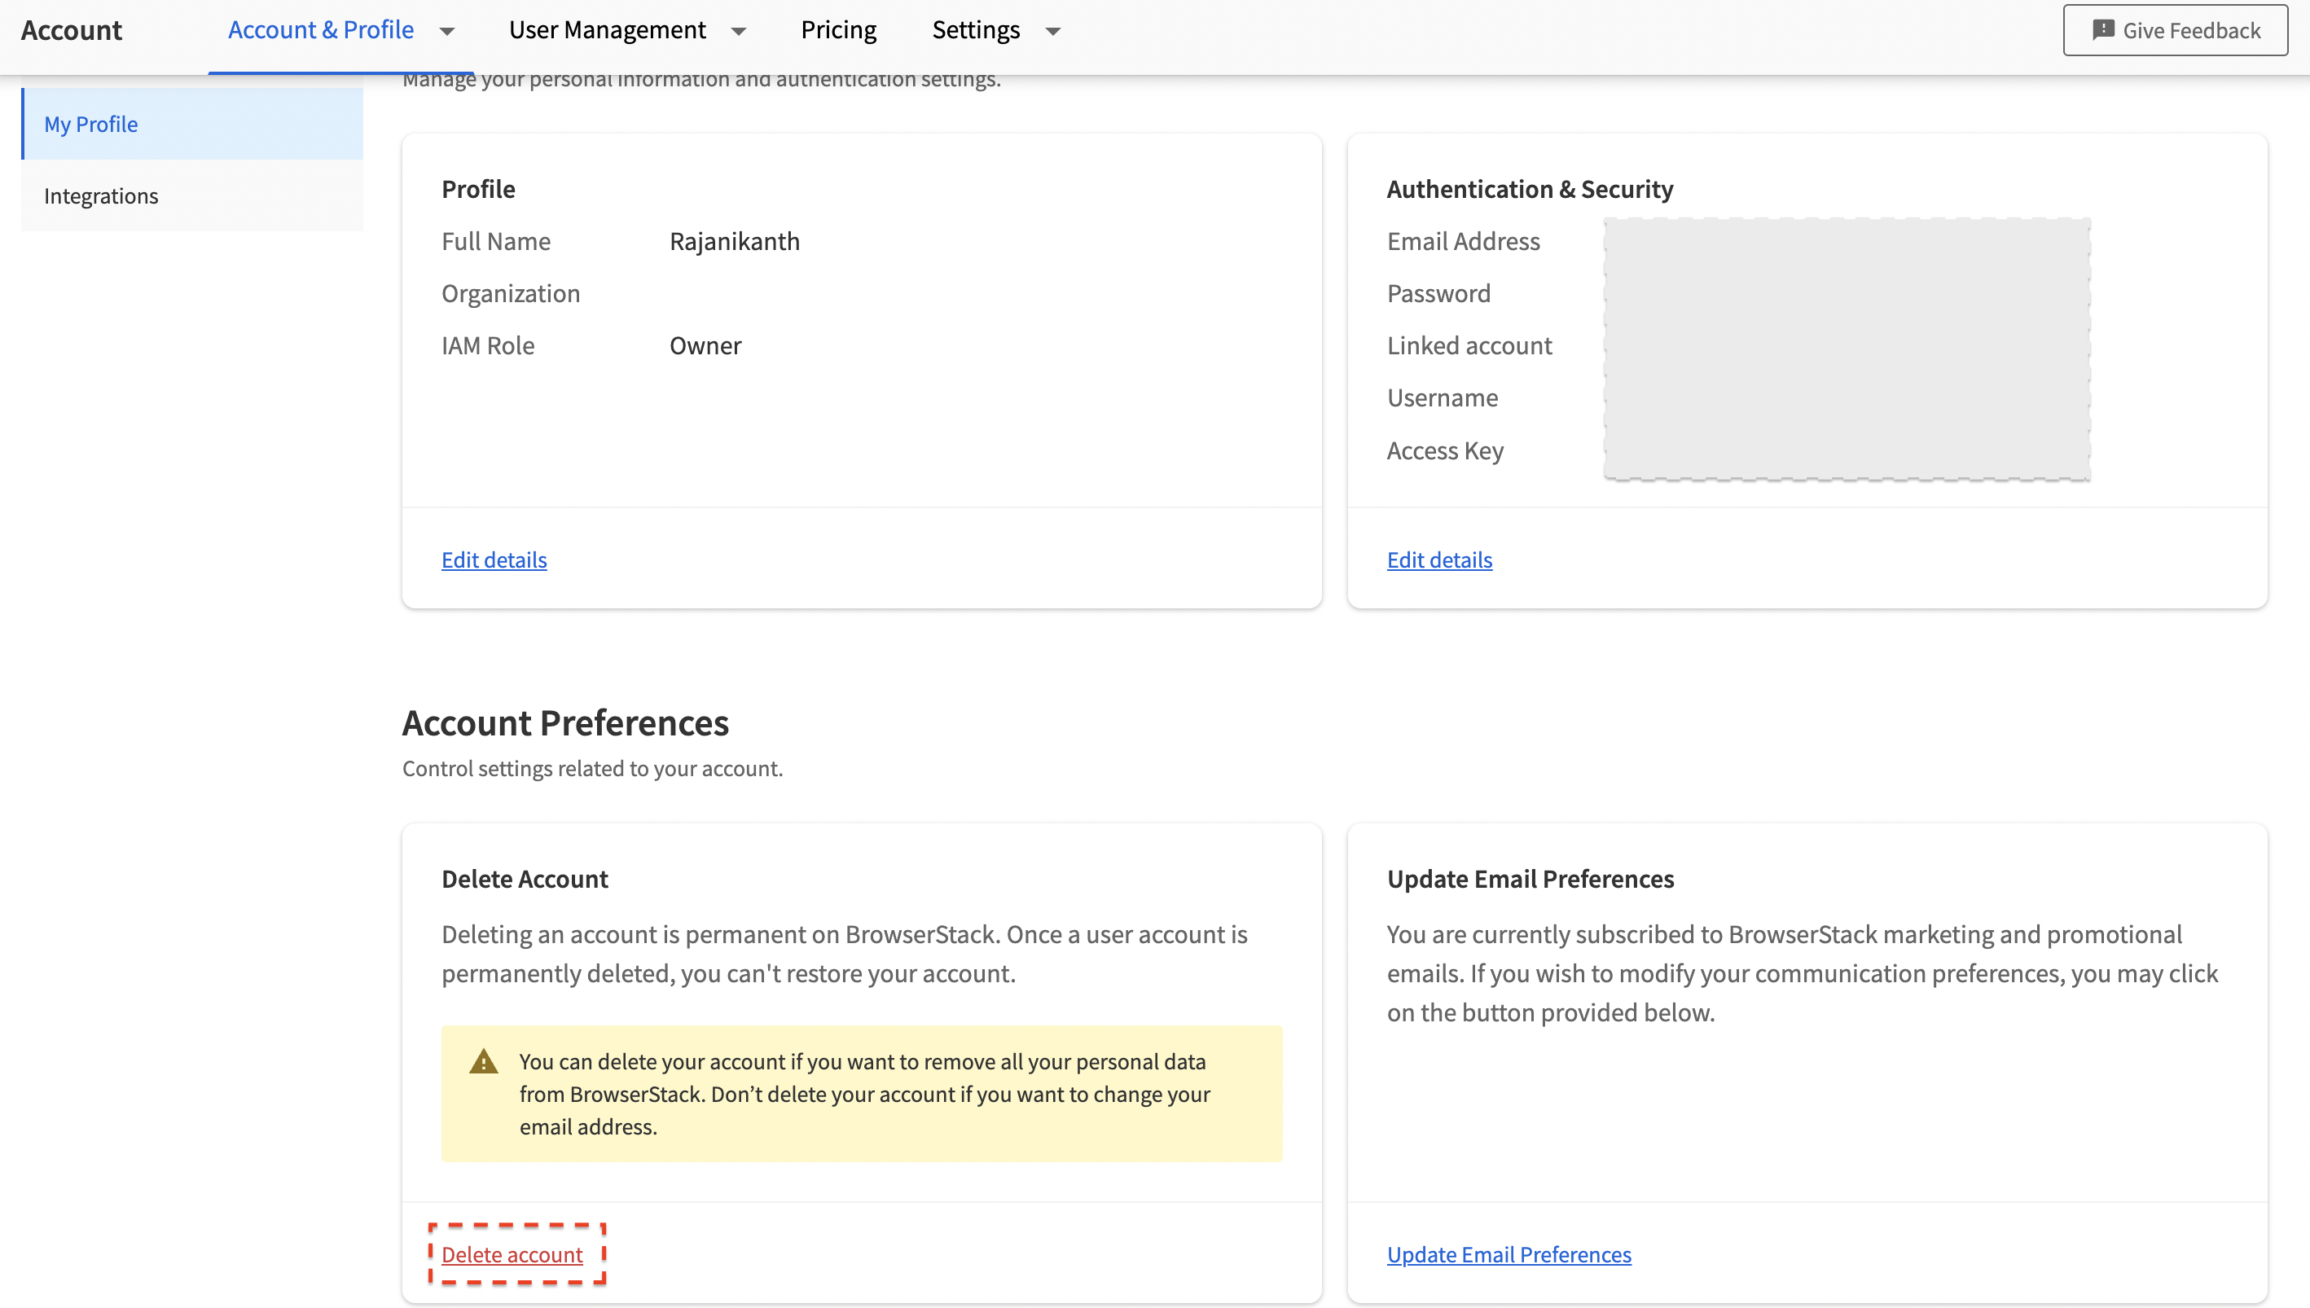Image resolution: width=2310 pixels, height=1308 pixels.
Task: Open the Pricing menu item
Action: (x=838, y=29)
